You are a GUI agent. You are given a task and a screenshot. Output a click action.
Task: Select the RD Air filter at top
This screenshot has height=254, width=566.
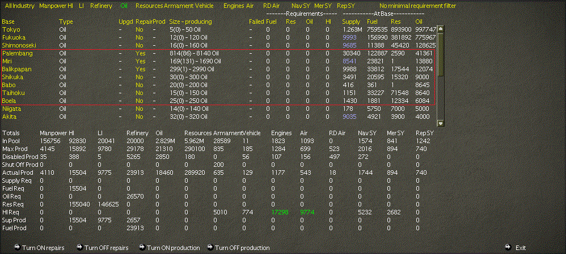tap(272, 6)
